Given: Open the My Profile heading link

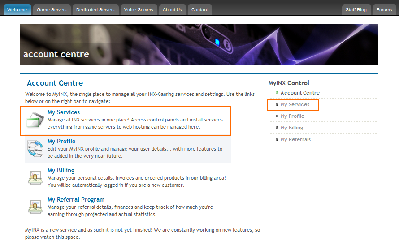Looking at the screenshot, I should click(x=61, y=142).
